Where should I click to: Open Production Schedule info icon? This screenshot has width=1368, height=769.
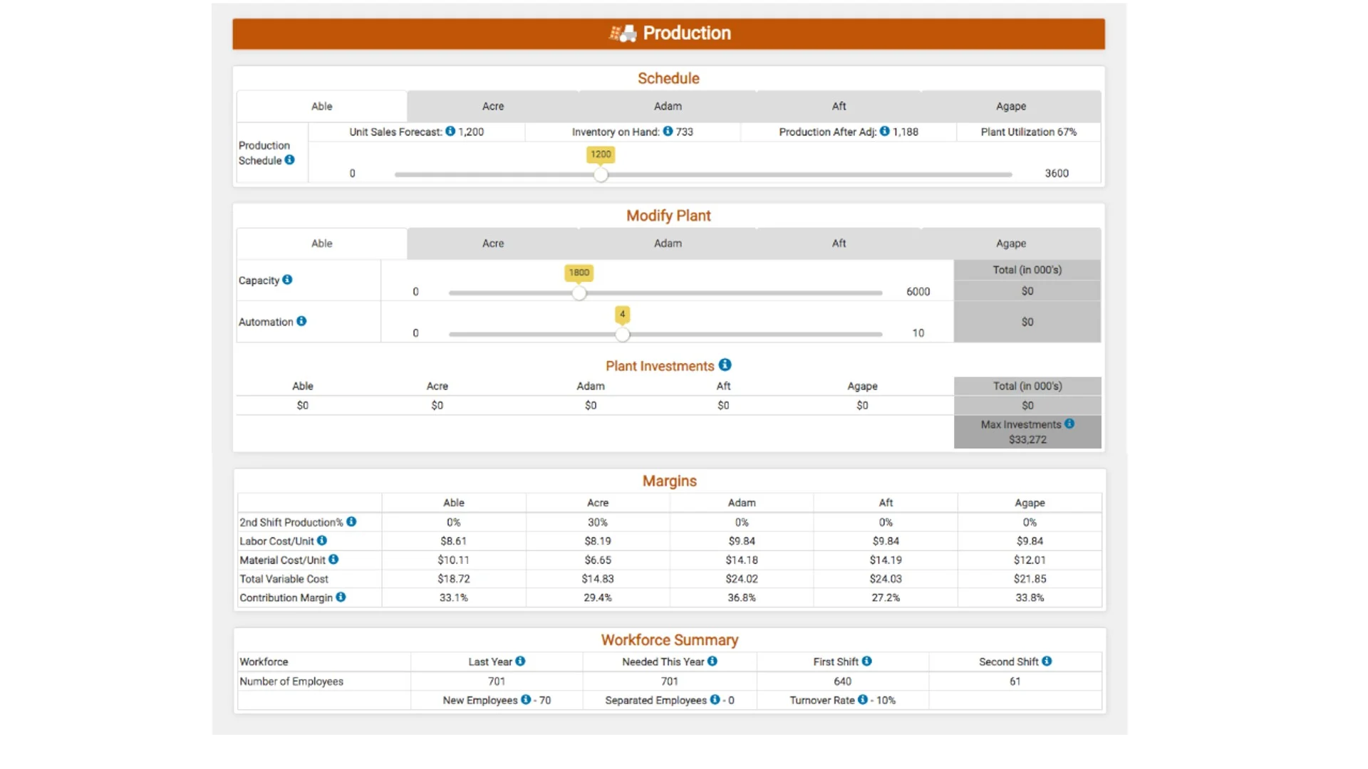click(289, 159)
